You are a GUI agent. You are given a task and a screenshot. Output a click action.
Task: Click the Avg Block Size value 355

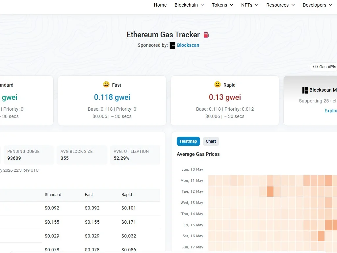(x=65, y=158)
